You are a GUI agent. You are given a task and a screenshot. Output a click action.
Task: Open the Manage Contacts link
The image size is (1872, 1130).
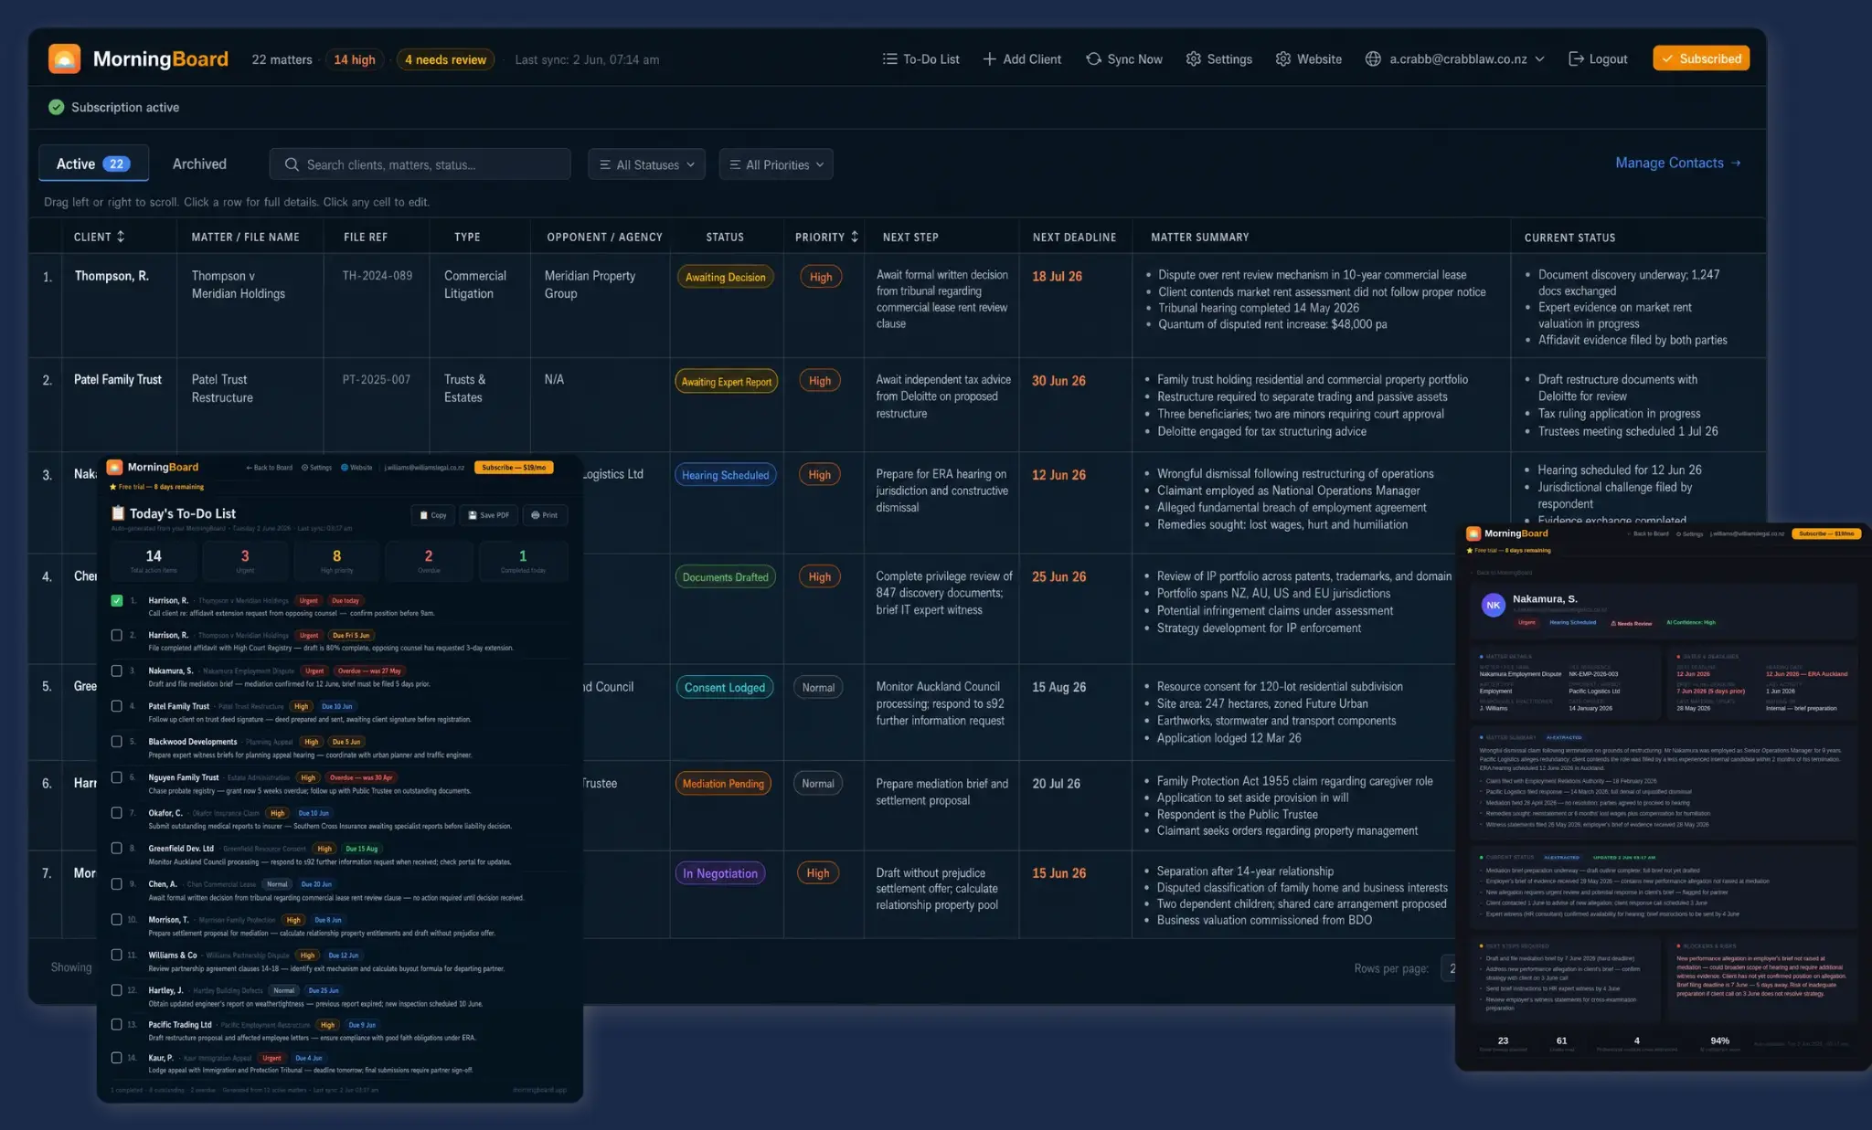point(1678,163)
